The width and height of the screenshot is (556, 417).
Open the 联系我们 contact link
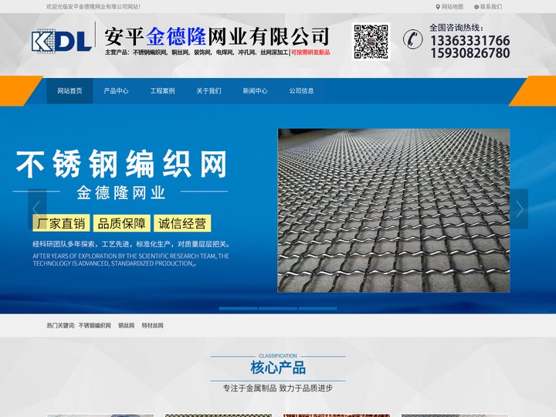tap(491, 7)
